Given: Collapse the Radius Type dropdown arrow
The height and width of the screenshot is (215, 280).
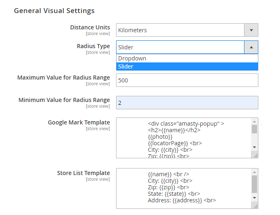Looking at the screenshot, I should [251, 47].
